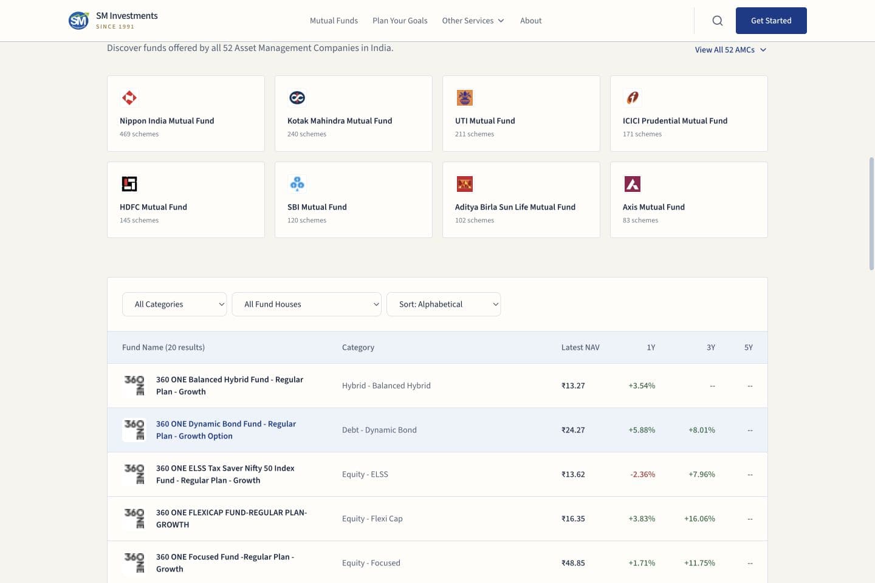
Task: Open the Sort: Alphabetical dropdown
Action: (444, 304)
